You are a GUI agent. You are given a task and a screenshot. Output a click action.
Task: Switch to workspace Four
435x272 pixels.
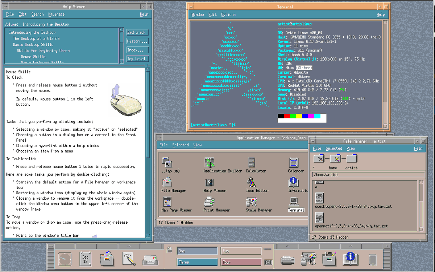coord(241,262)
